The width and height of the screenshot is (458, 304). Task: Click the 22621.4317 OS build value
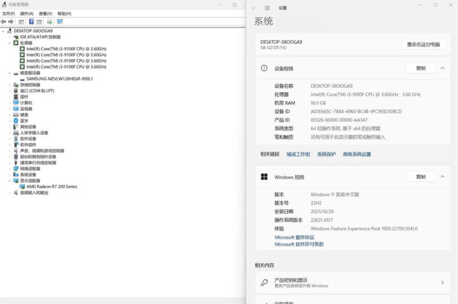point(322,220)
